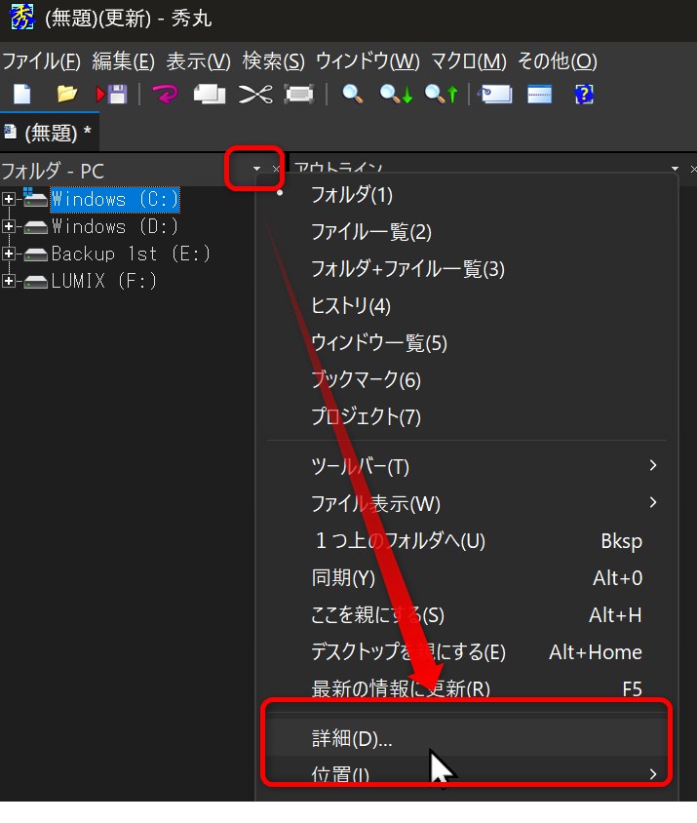Select フォルダ(1) view mode option
The width and height of the screenshot is (697, 823).
click(351, 195)
